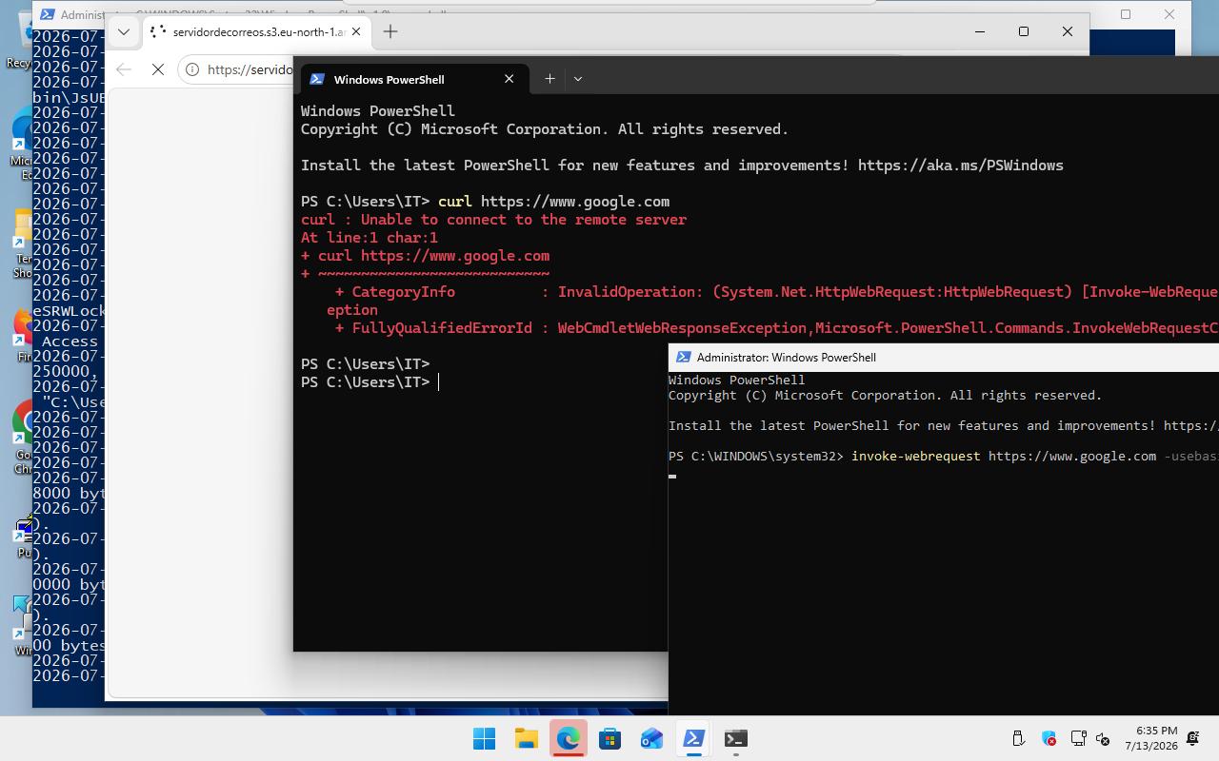Go back in the browser window
Image resolution: width=1219 pixels, height=761 pixels.
(x=124, y=69)
